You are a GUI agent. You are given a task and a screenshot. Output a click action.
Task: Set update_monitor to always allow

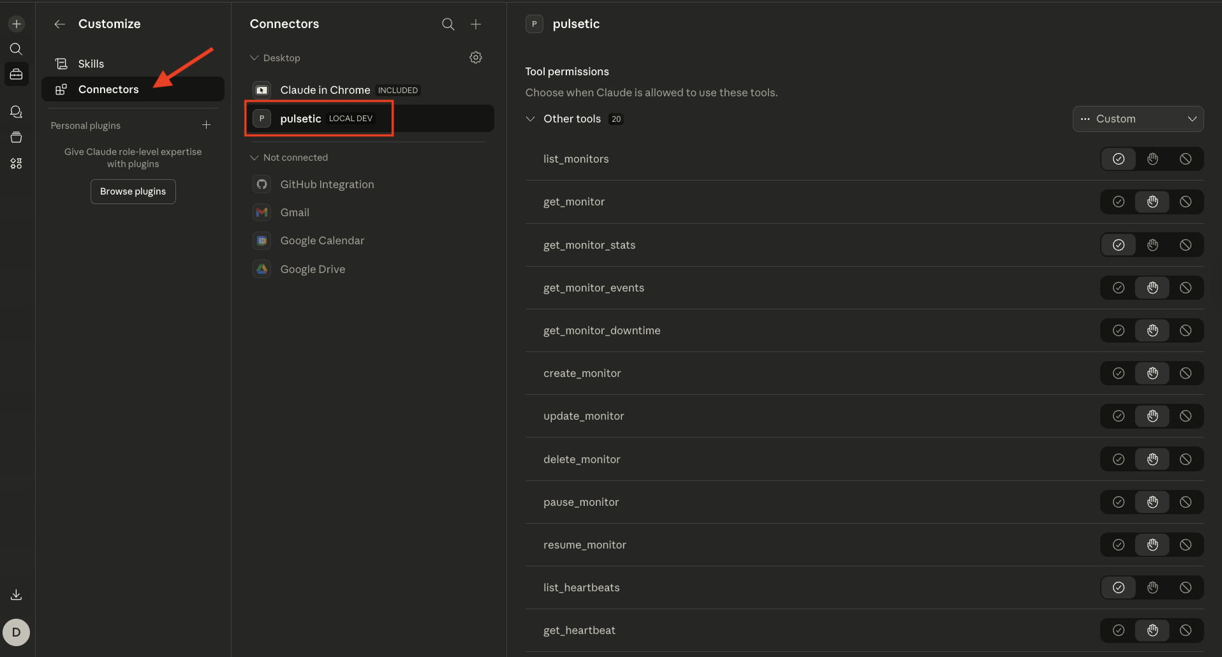1119,416
